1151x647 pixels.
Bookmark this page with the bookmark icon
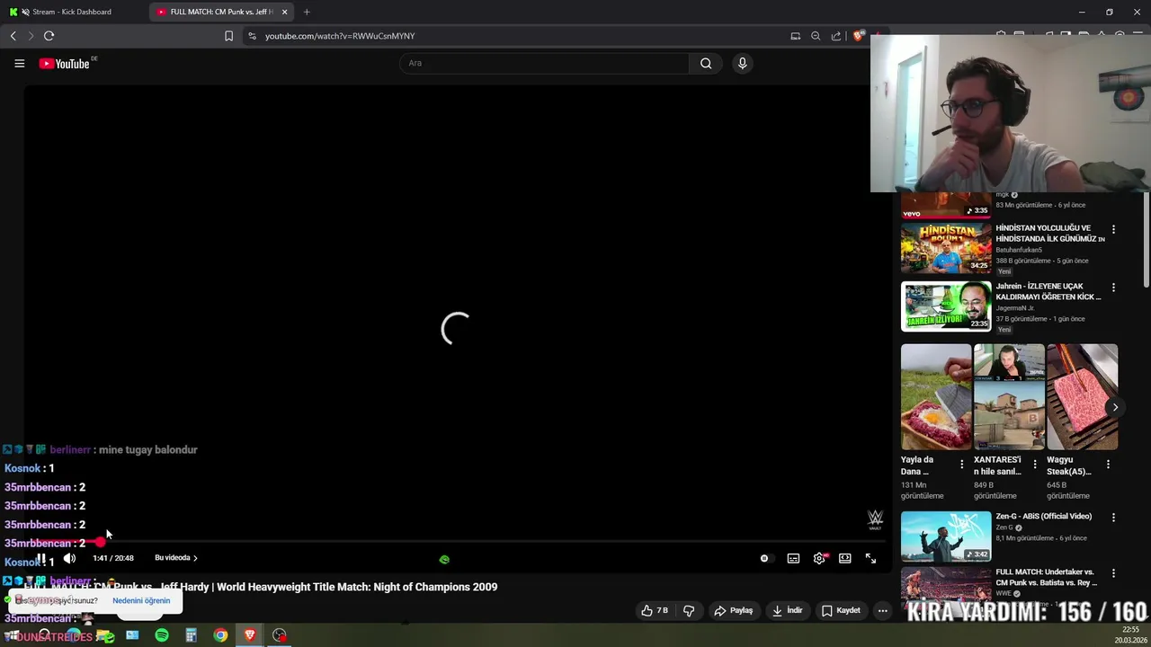[x=228, y=36]
